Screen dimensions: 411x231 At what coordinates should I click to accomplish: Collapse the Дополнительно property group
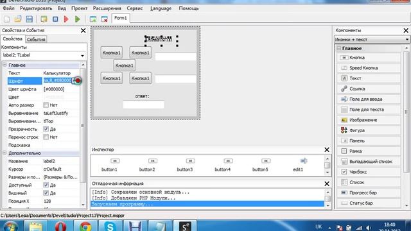coord(4,153)
